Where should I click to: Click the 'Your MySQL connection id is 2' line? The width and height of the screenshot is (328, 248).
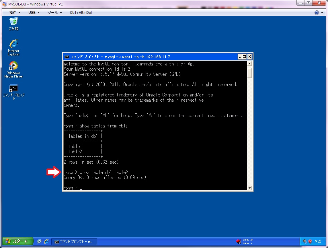pyautogui.click(x=97, y=69)
